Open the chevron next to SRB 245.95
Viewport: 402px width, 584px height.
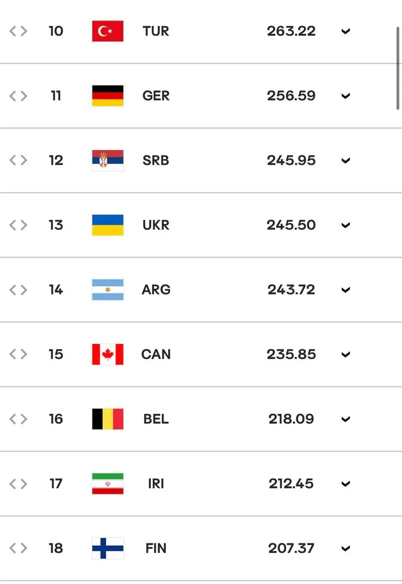click(x=346, y=161)
